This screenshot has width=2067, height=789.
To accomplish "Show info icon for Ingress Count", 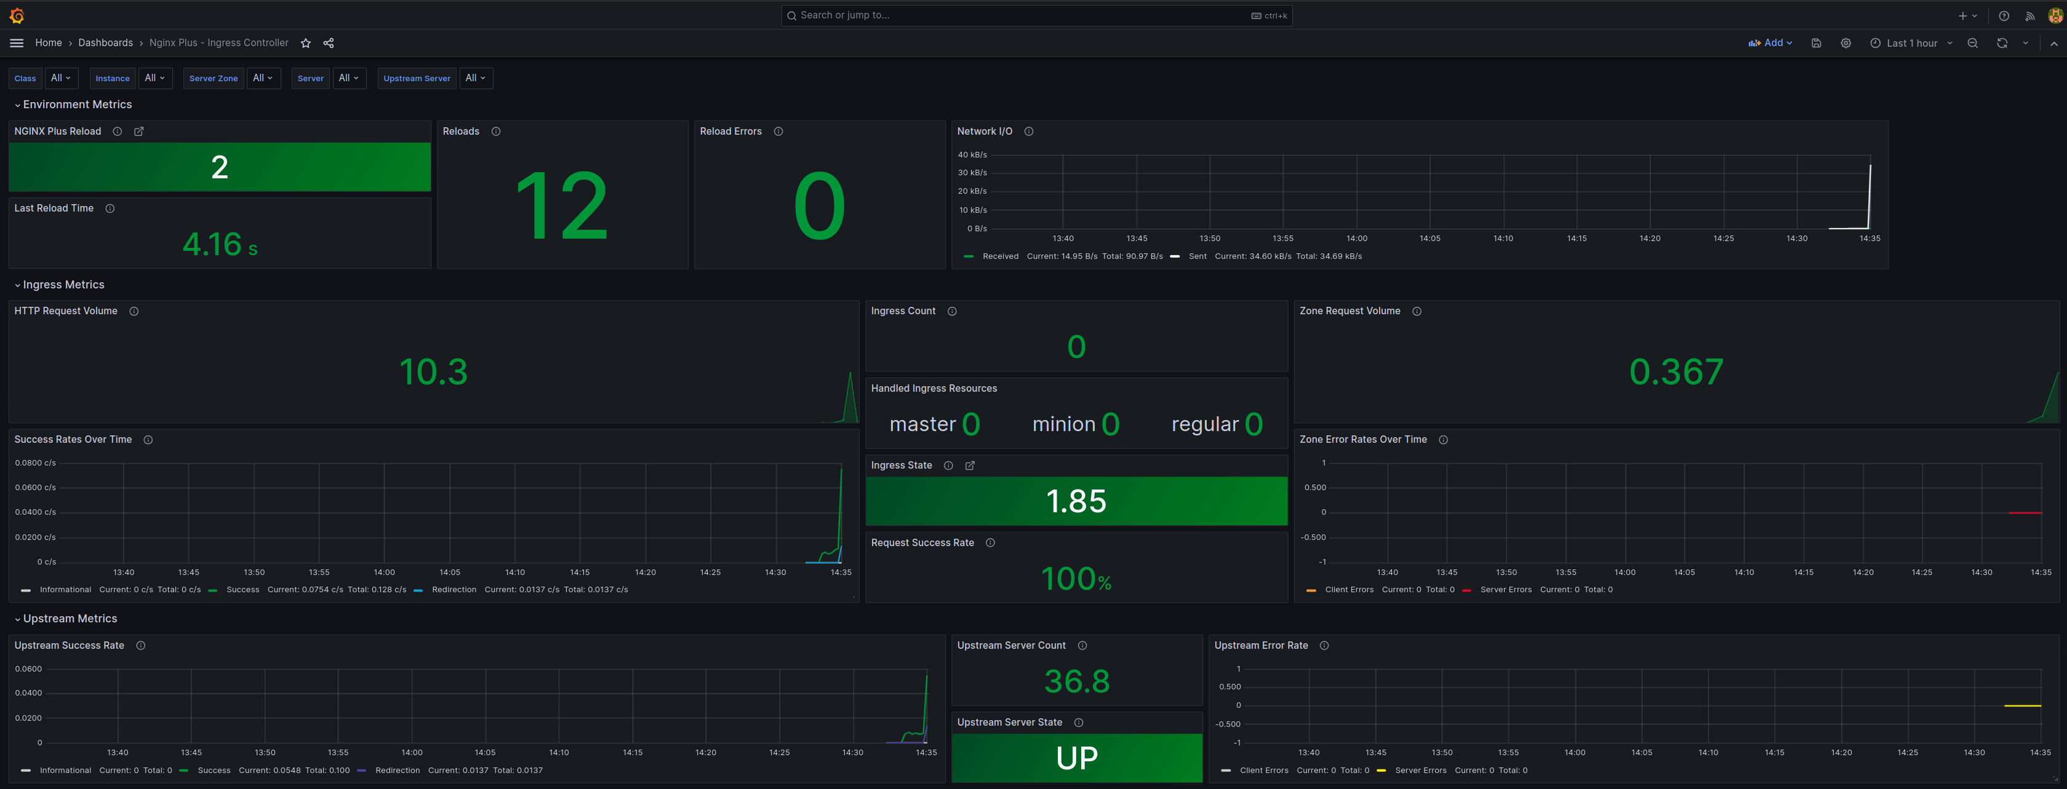I will tap(951, 311).
